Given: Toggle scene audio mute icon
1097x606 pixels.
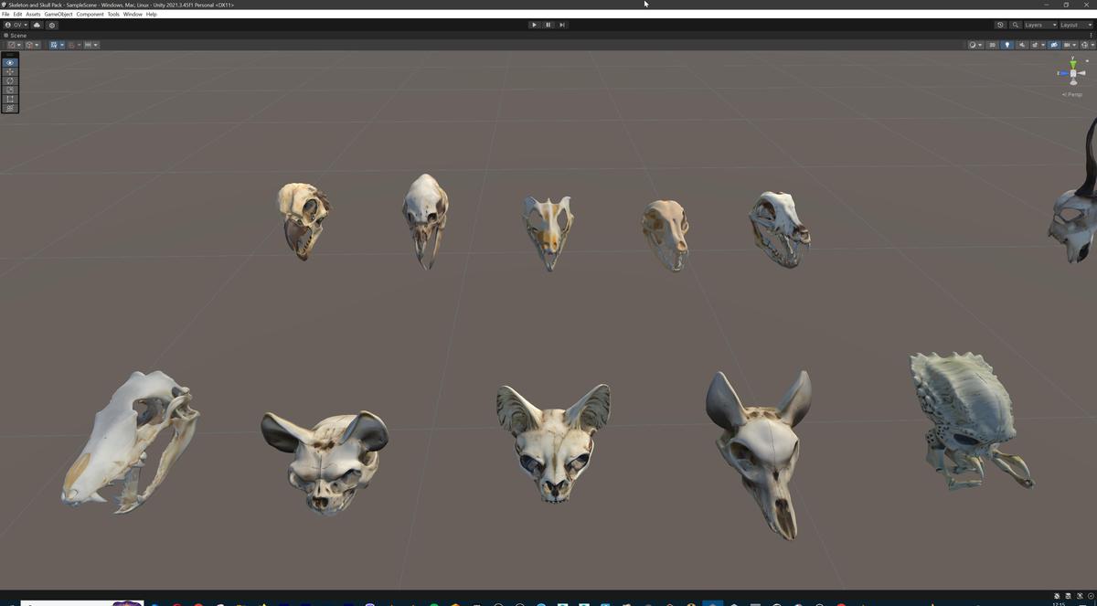Looking at the screenshot, I should click(x=1022, y=44).
